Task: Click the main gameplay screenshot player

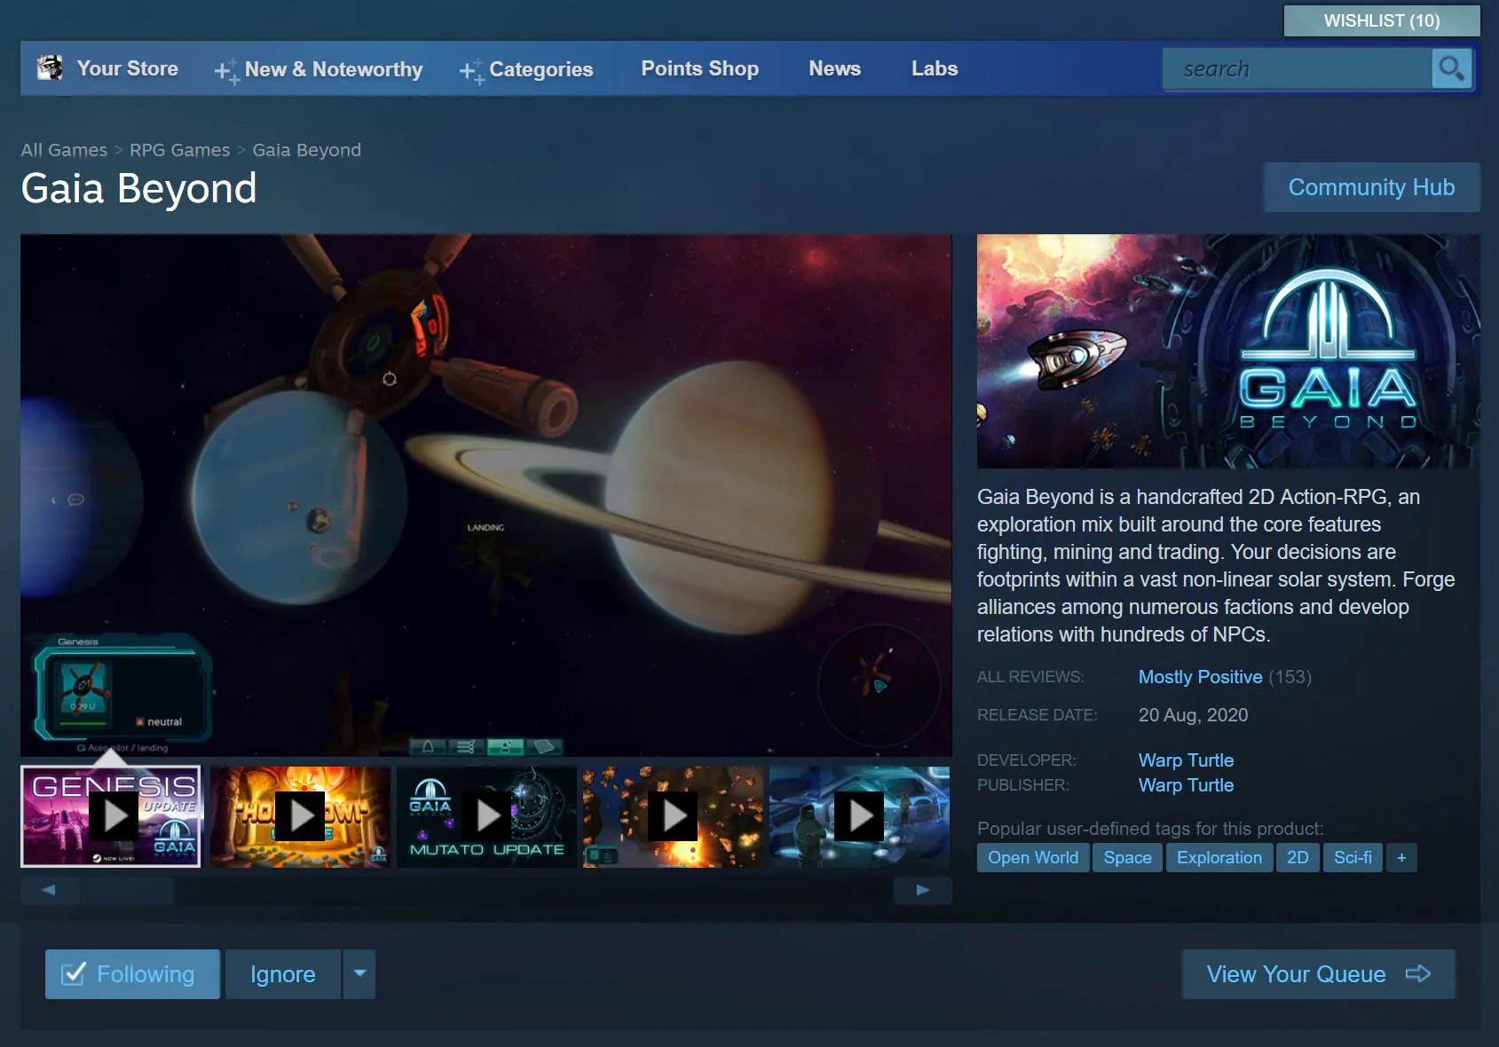Action: coord(486,495)
